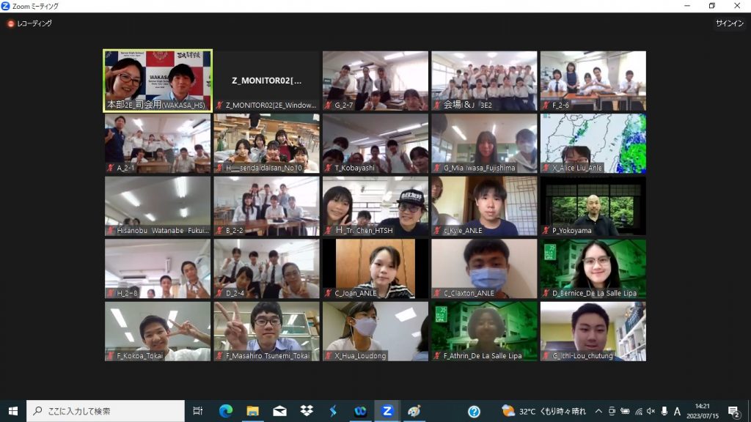
Task: Click the サインイン button
Action: (x=730, y=23)
